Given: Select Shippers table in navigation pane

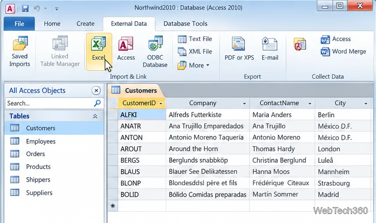Looking at the screenshot, I should [54, 180].
